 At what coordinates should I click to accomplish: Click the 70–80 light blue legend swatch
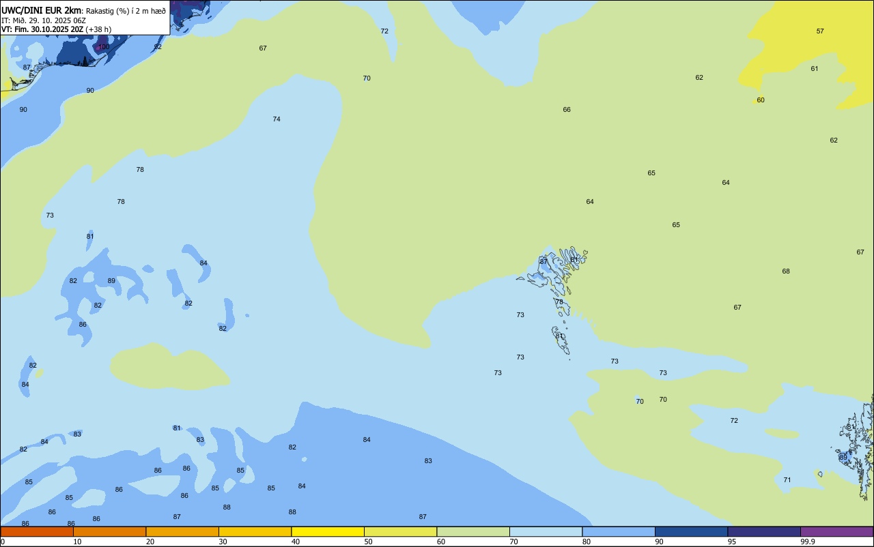coord(546,531)
